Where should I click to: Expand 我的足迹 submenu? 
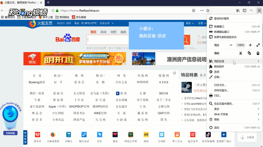click(235, 61)
